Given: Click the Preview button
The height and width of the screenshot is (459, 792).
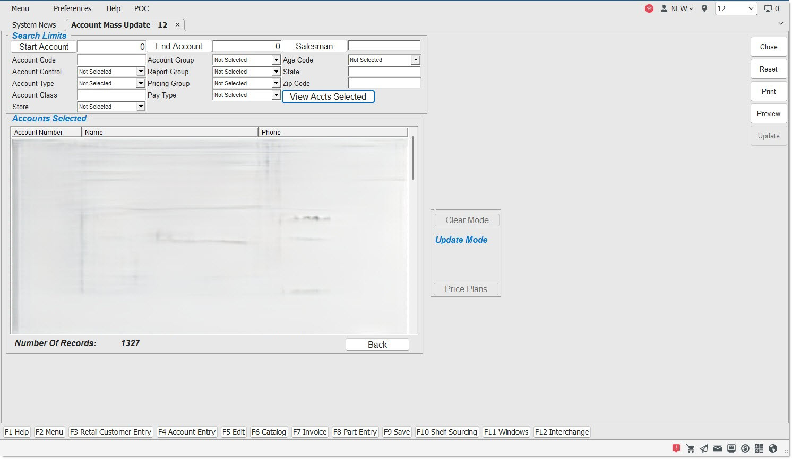Looking at the screenshot, I should point(768,113).
